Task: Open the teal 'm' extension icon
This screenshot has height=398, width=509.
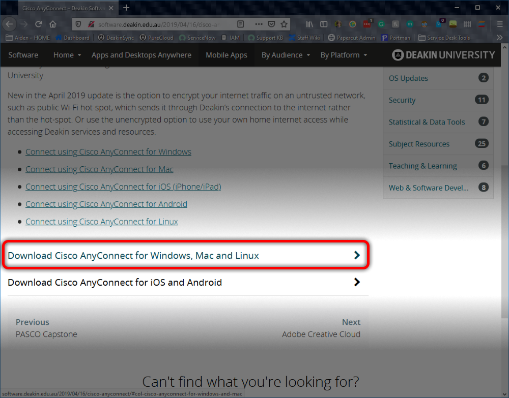Action: [x=410, y=24]
